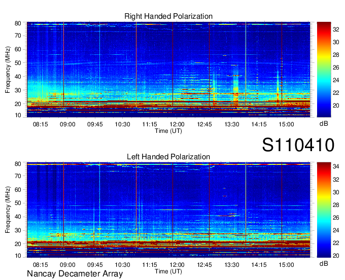Click the 26 value on lower color bar
Image resolution: width=345 pixels, height=280 pixels.
coord(336,218)
